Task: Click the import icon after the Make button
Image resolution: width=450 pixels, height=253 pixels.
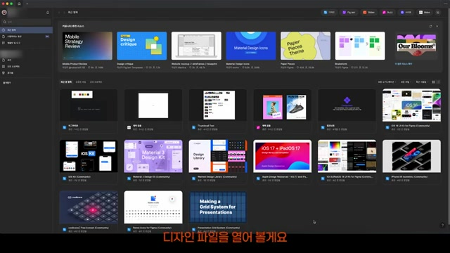Action: [x=438, y=13]
